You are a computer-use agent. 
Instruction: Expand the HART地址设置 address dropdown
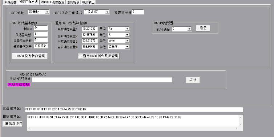189,29
